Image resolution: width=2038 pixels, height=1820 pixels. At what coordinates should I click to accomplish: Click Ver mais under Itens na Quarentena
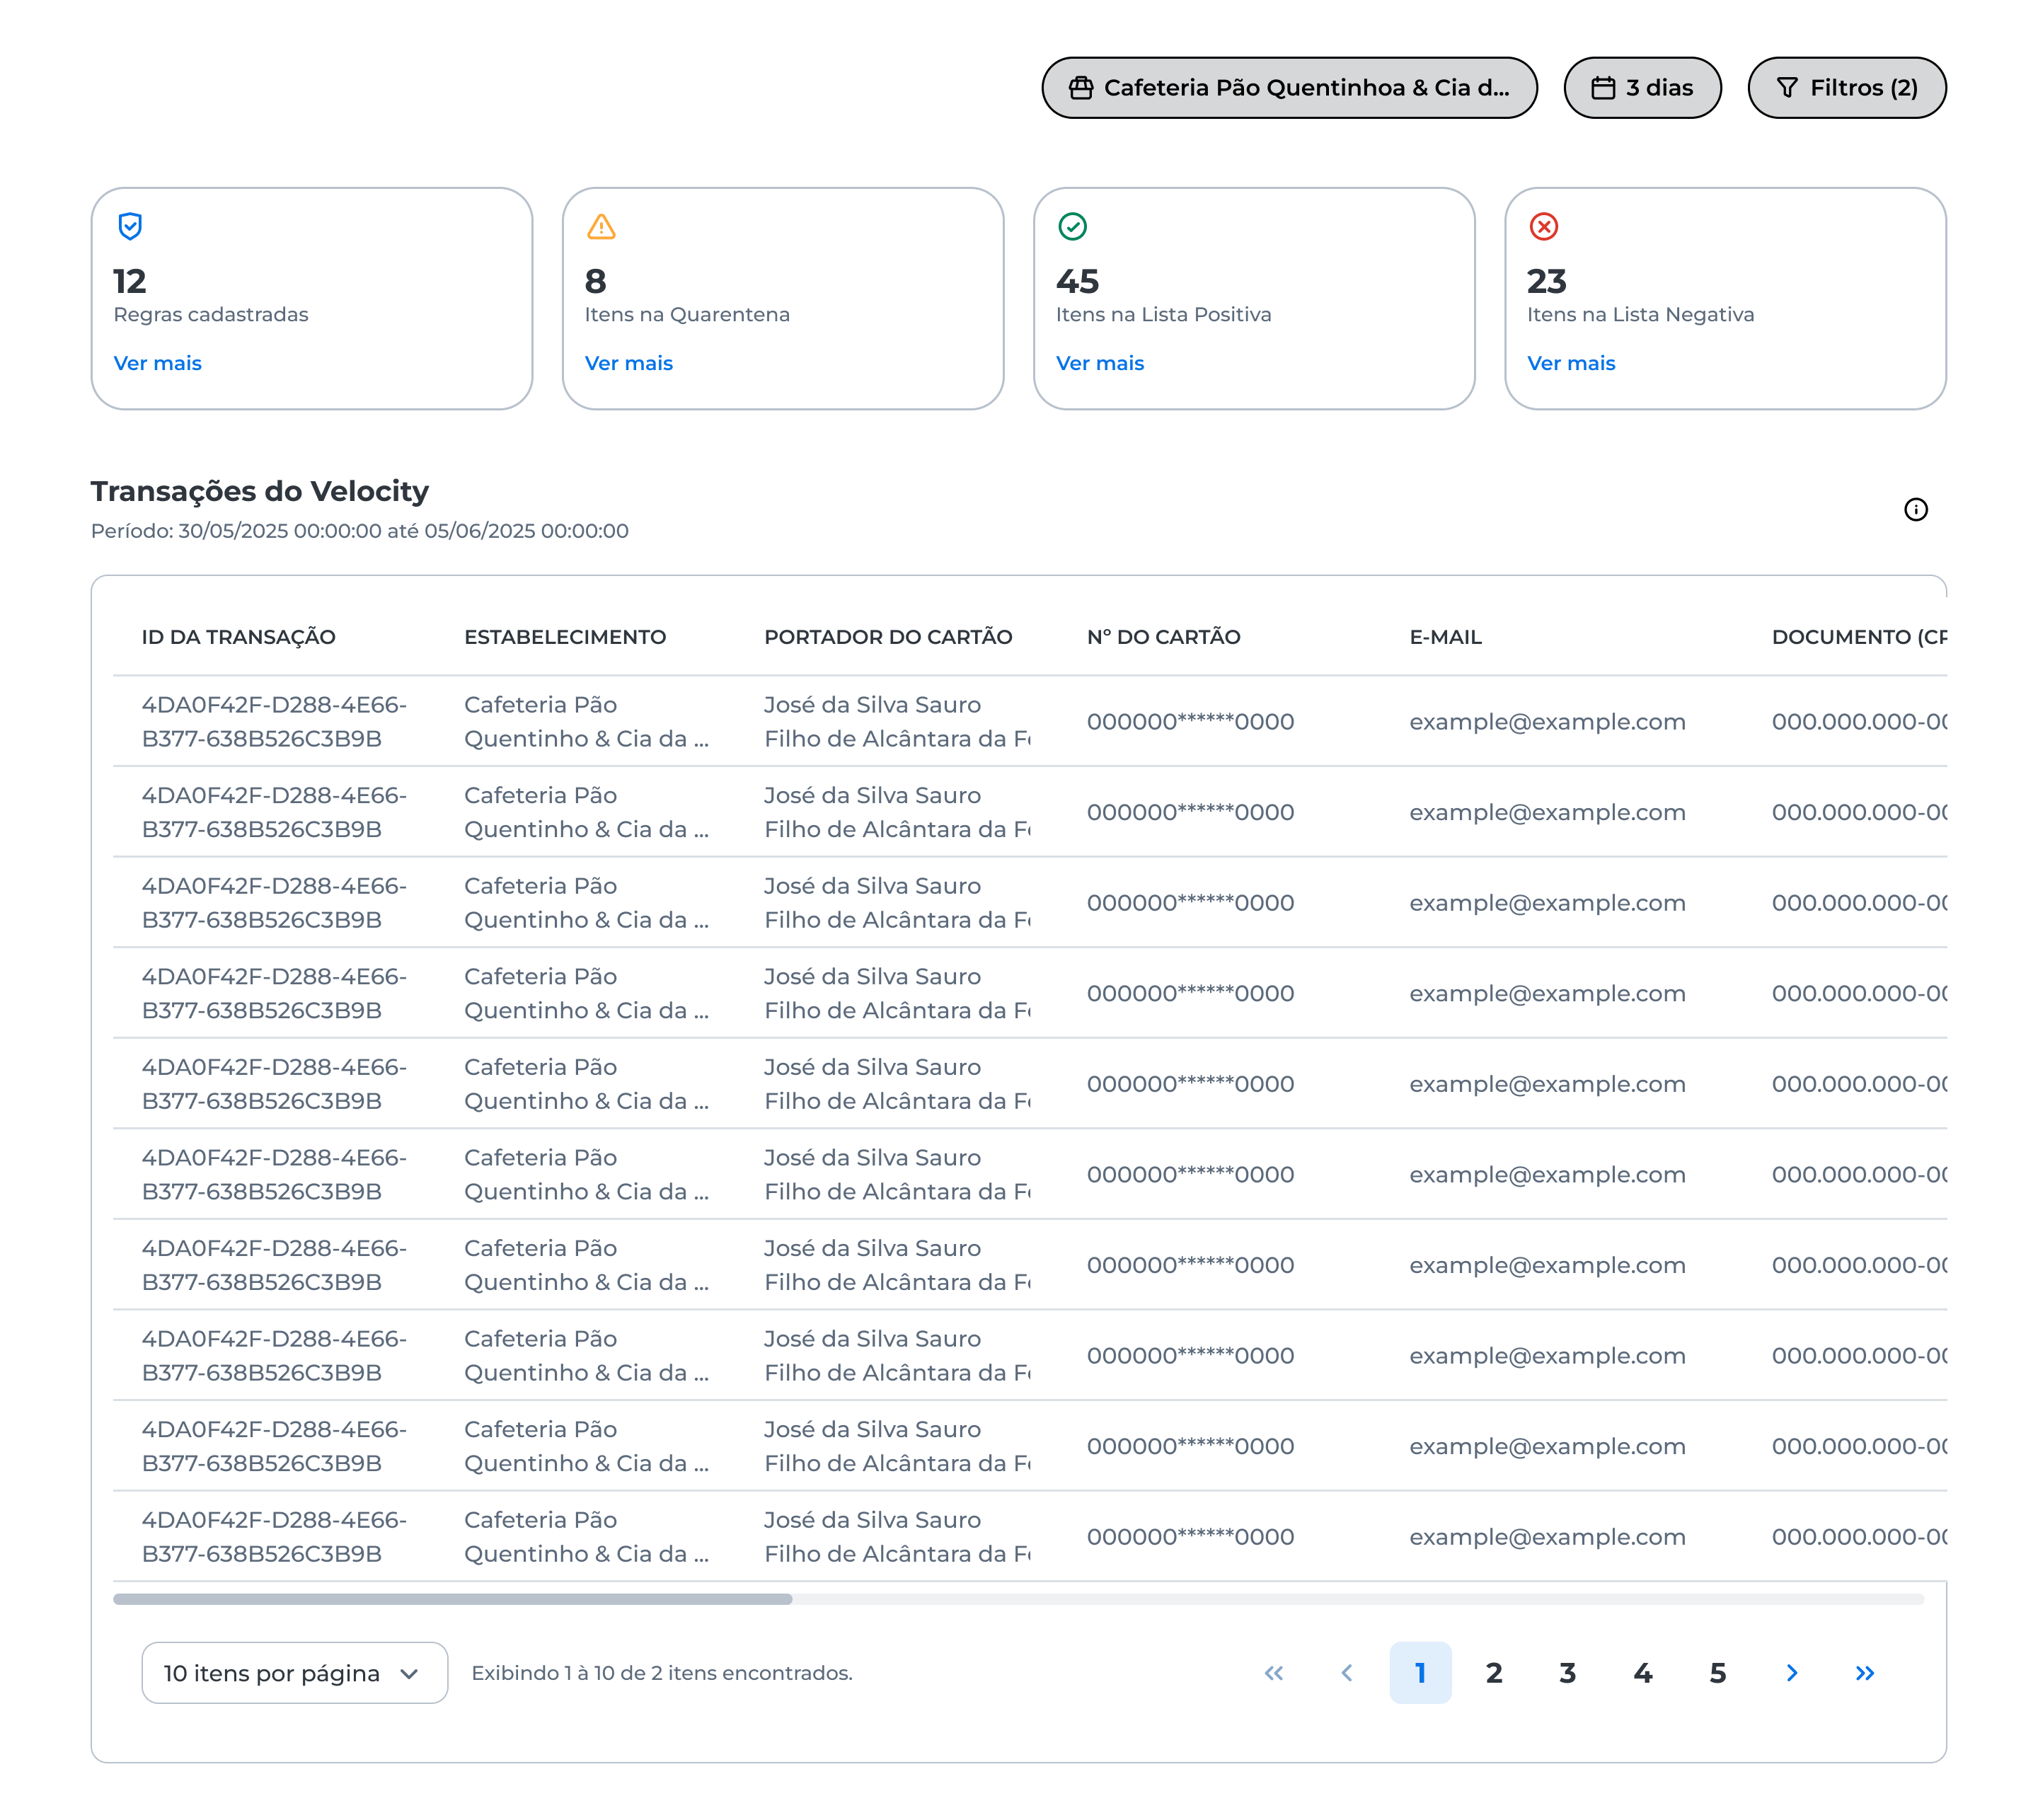[628, 363]
